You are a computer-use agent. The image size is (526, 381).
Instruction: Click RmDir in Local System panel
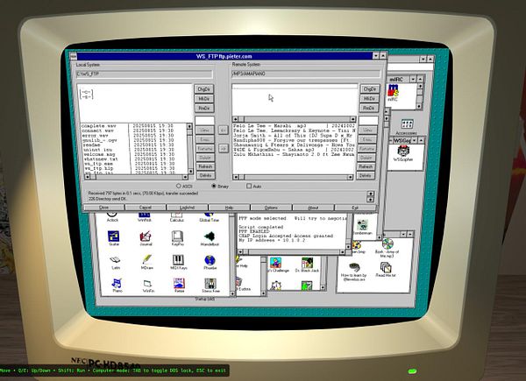pyautogui.click(x=204, y=109)
